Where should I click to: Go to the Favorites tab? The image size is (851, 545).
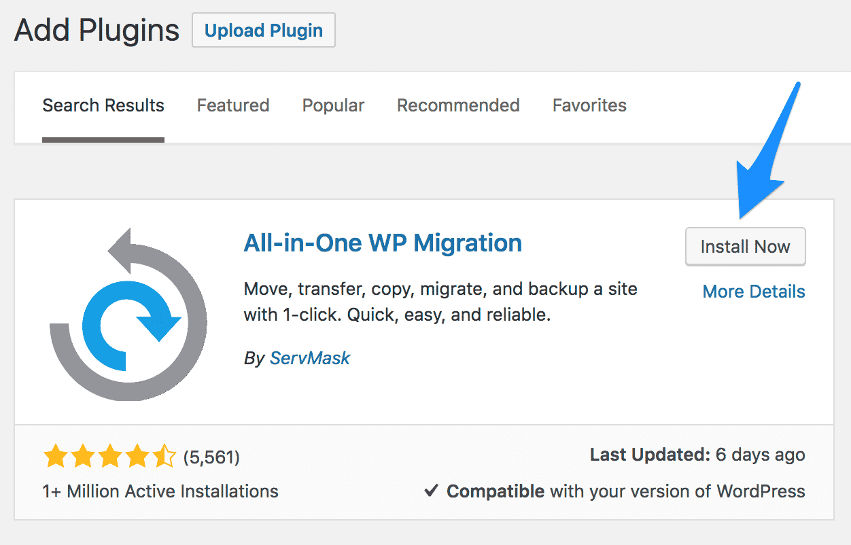(x=589, y=106)
